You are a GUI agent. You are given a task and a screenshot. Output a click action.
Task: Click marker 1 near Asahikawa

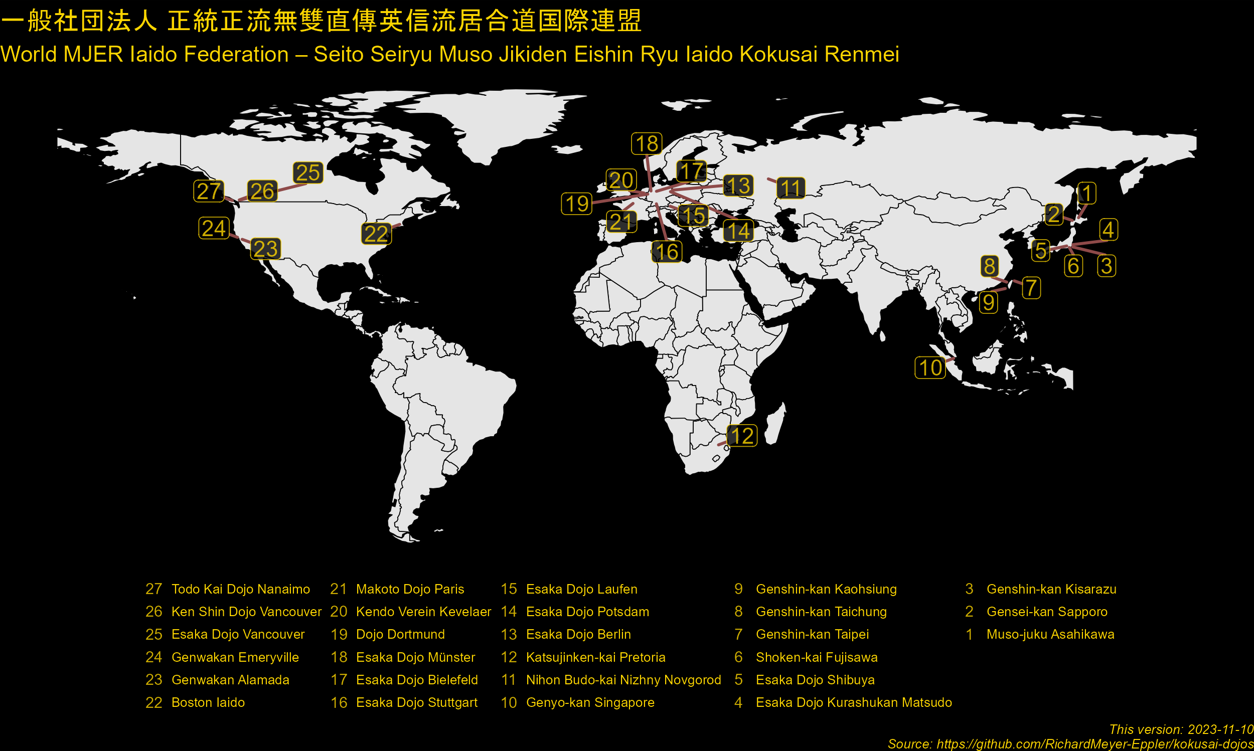pos(1086,194)
